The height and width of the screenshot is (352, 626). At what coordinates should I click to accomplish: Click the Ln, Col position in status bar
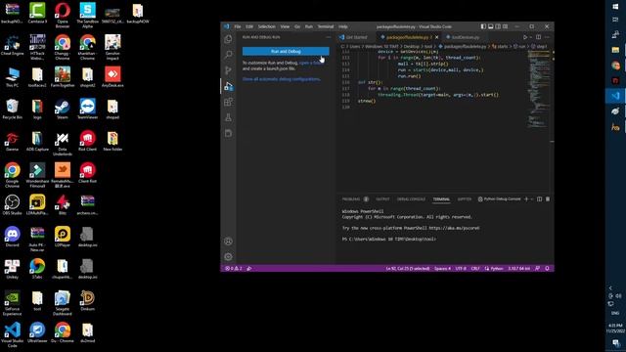[x=408, y=269]
